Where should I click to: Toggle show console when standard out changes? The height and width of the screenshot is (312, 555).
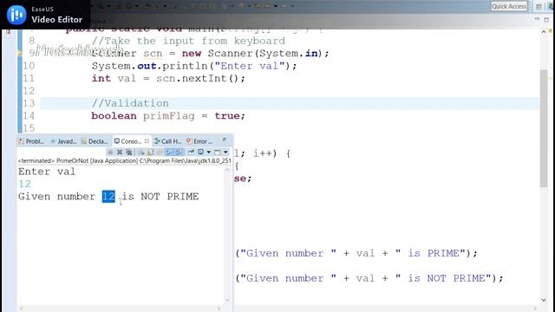click(x=170, y=153)
